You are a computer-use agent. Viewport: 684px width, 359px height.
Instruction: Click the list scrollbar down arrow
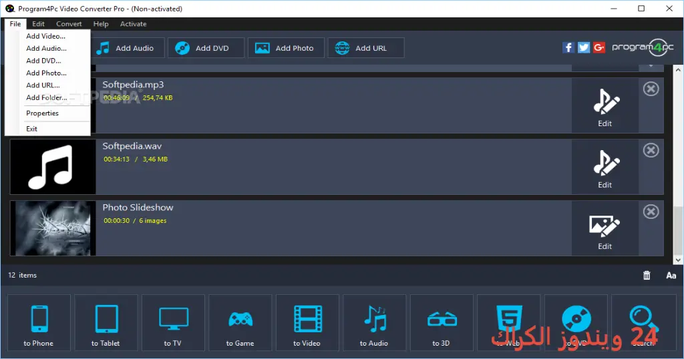[678, 260]
